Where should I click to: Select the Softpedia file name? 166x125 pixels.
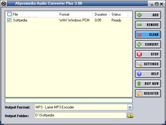20,20
